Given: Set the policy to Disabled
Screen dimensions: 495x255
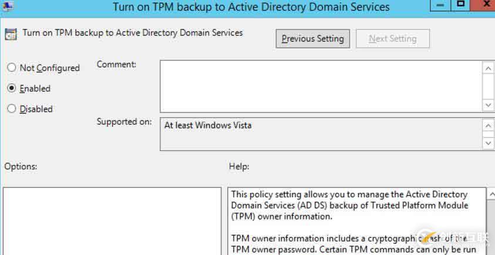Looking at the screenshot, I should pos(12,109).
